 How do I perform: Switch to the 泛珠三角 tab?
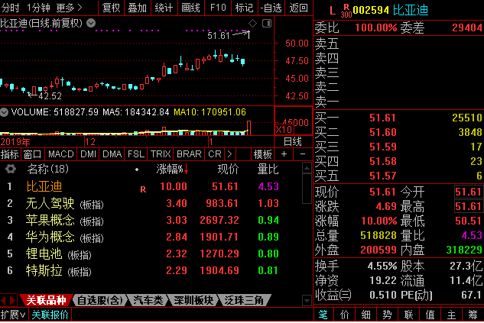(x=244, y=300)
